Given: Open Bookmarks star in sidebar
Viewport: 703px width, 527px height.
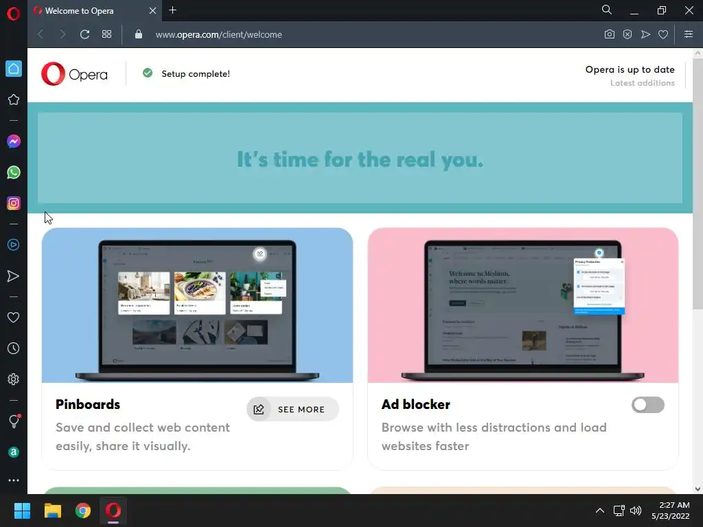Looking at the screenshot, I should click(x=14, y=99).
